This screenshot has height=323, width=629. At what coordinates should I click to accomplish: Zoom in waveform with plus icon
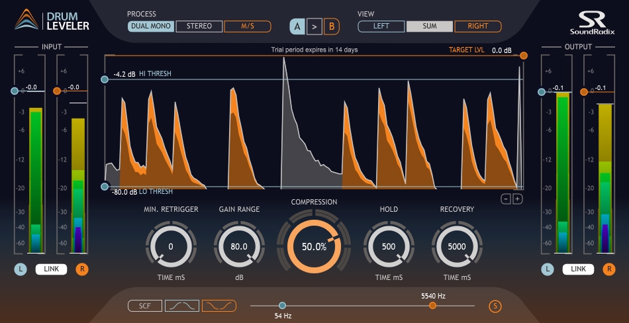[x=518, y=199]
